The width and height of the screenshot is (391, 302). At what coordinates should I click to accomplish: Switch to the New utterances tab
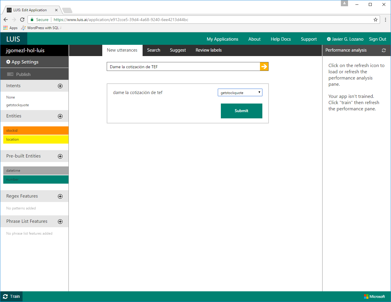tap(122, 50)
